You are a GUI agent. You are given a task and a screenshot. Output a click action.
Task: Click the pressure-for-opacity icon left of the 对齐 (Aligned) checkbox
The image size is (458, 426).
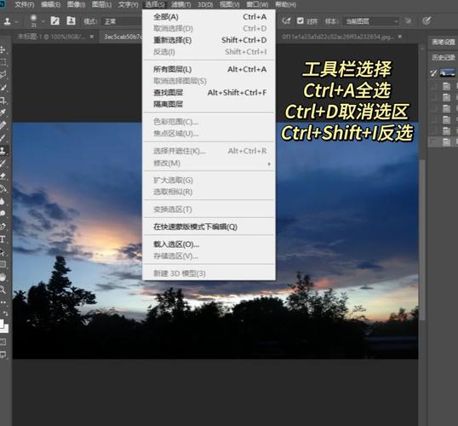[286, 20]
